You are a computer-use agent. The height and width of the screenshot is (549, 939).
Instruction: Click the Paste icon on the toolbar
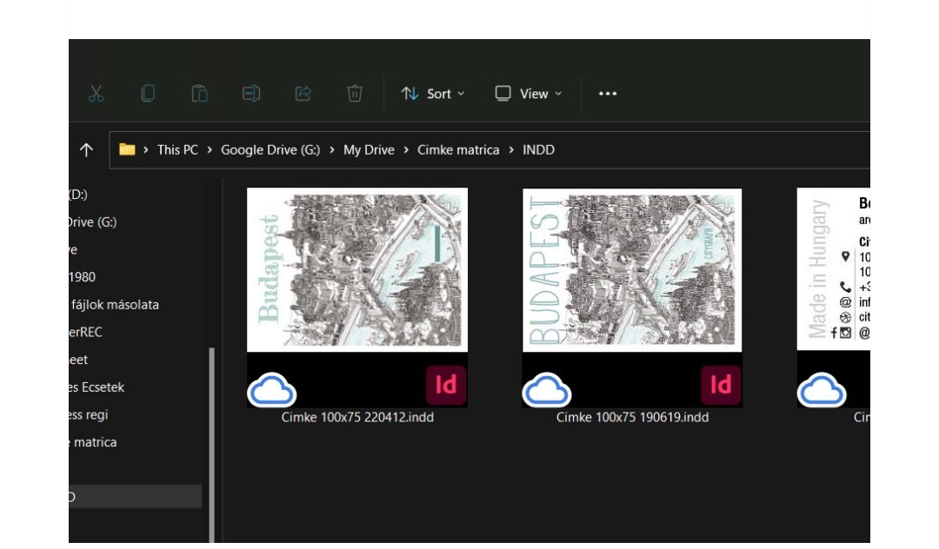(200, 93)
